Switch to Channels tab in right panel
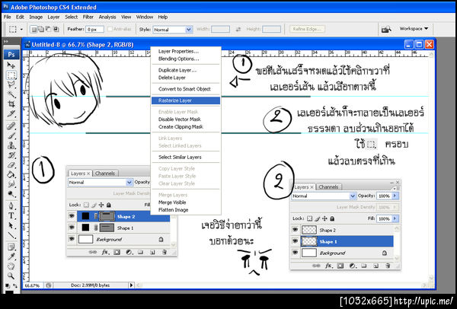 328,187
